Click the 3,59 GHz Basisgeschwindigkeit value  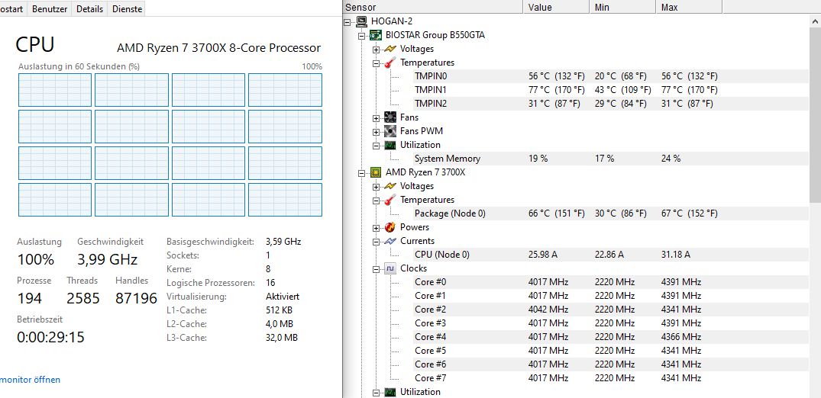coord(283,242)
